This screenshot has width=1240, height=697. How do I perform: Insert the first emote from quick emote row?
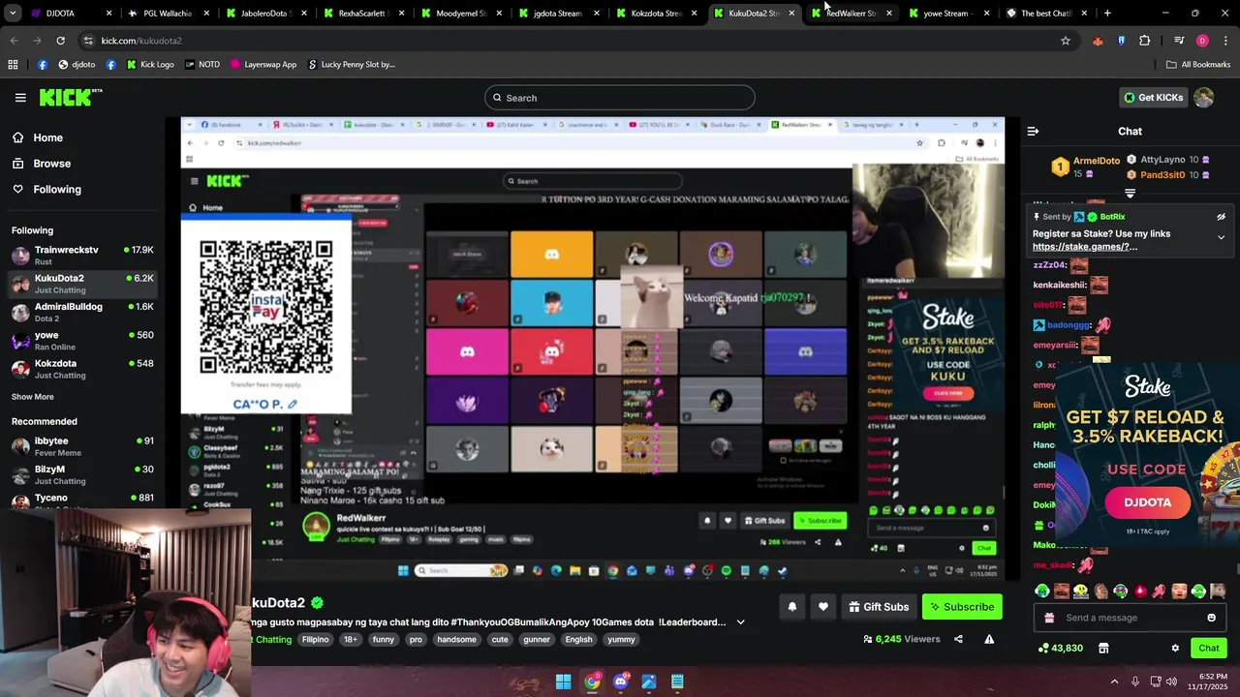[1041, 591]
